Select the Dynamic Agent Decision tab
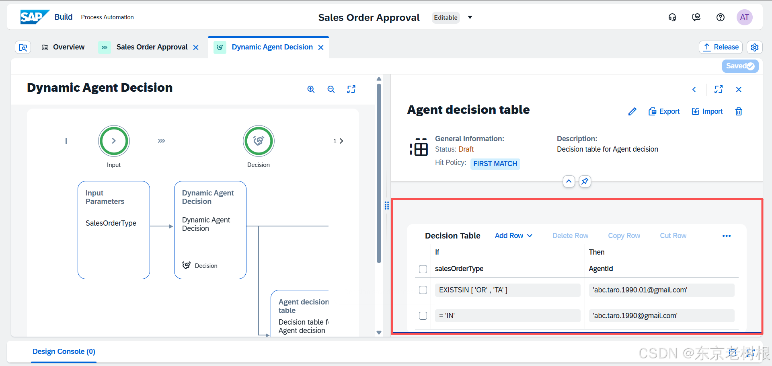This screenshot has height=366, width=772. (272, 47)
